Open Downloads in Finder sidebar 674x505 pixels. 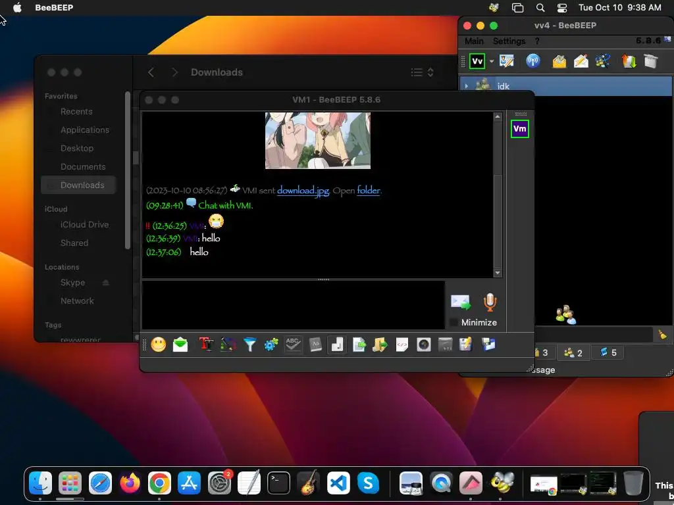click(78, 185)
